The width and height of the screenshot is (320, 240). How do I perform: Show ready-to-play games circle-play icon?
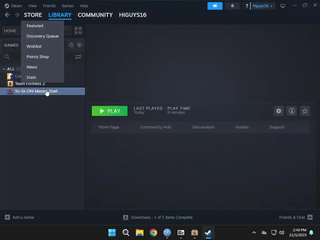[79, 45]
